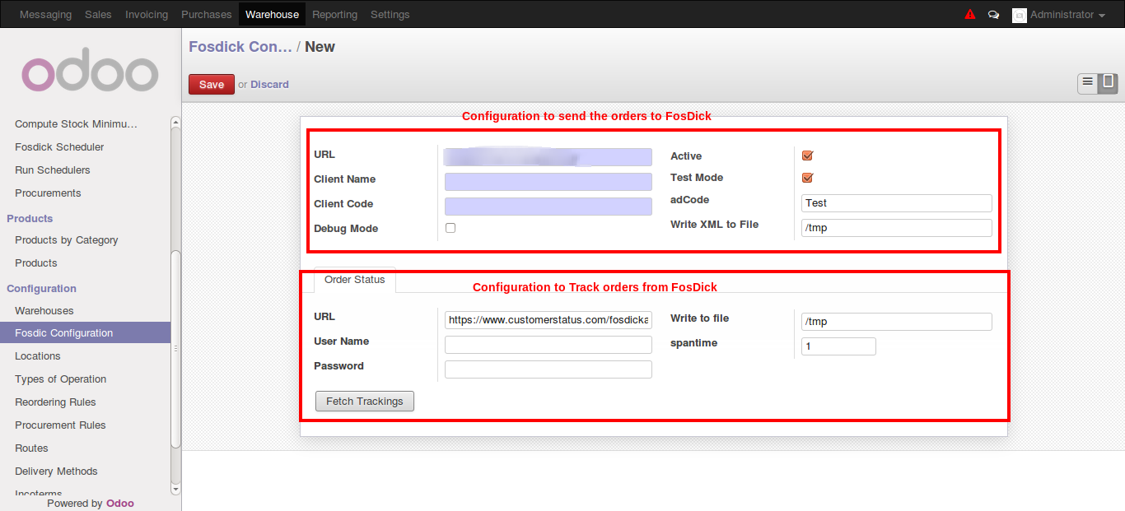Open the chat conversations bubble icon
Viewport: 1125px width, 511px height.
tap(994, 15)
